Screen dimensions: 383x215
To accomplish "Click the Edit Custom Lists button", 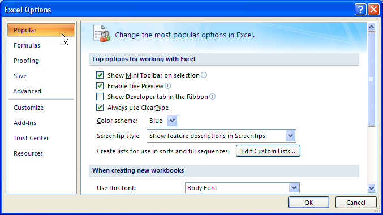I will (x=268, y=151).
